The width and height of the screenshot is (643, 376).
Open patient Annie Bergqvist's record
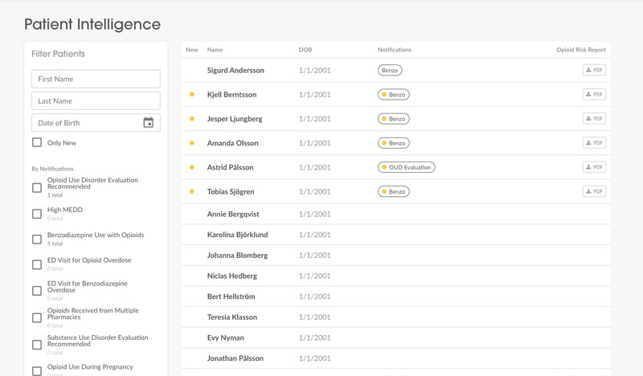[x=233, y=215]
